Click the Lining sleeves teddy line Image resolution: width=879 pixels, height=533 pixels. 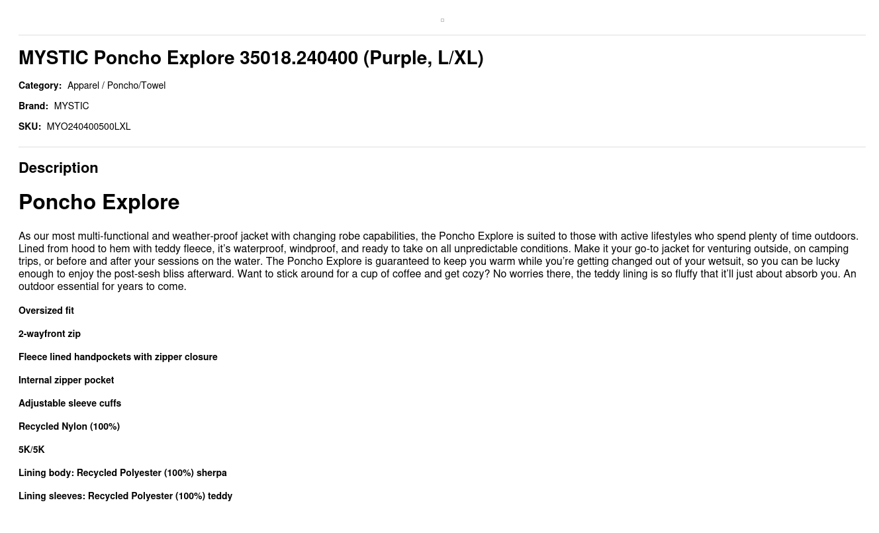coord(125,497)
